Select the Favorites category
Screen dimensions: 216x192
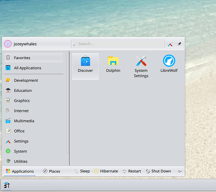point(33,58)
